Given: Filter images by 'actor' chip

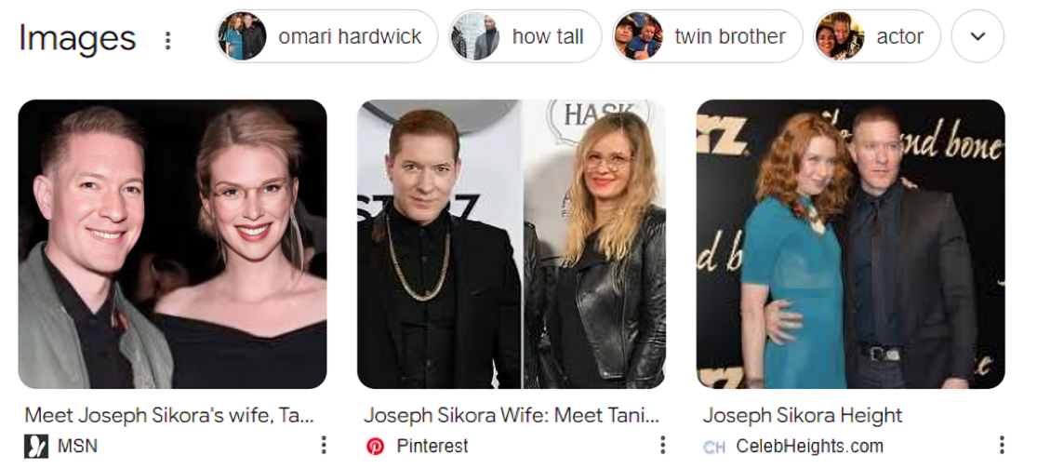Looking at the screenshot, I should click(x=877, y=36).
